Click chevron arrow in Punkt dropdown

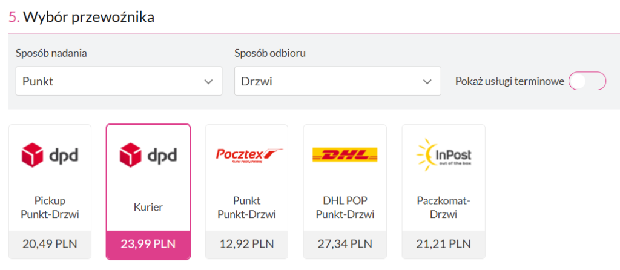click(x=208, y=82)
